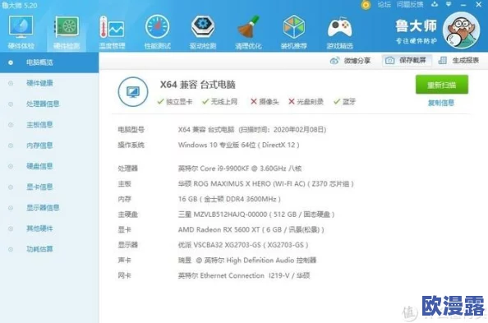Open 驱动检测 driver detection icon

point(203,32)
